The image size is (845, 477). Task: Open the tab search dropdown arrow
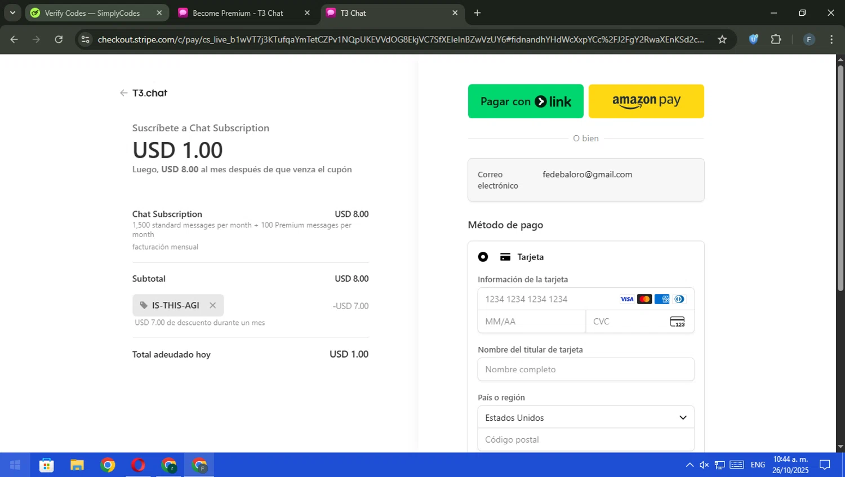pos(12,13)
